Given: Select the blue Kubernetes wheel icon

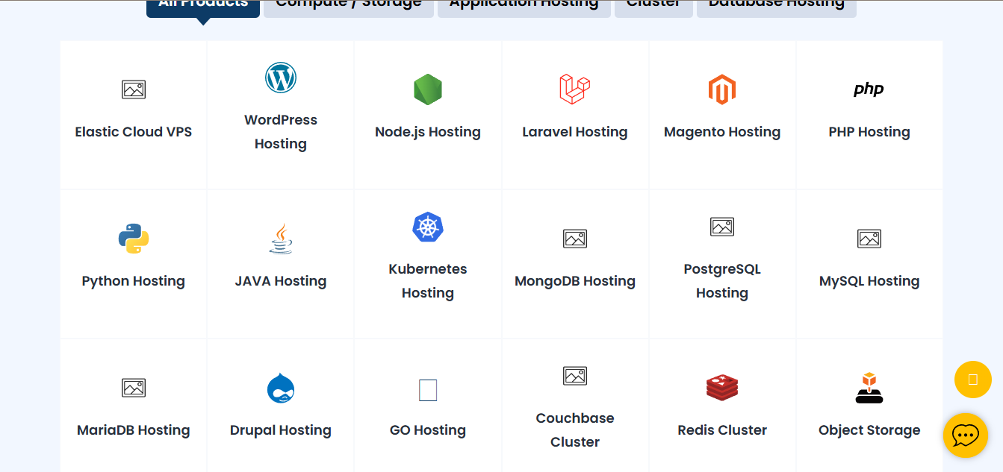Looking at the screenshot, I should [428, 227].
